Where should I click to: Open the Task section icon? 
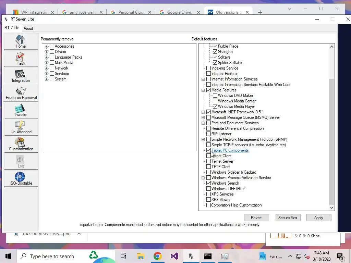[x=21, y=59]
